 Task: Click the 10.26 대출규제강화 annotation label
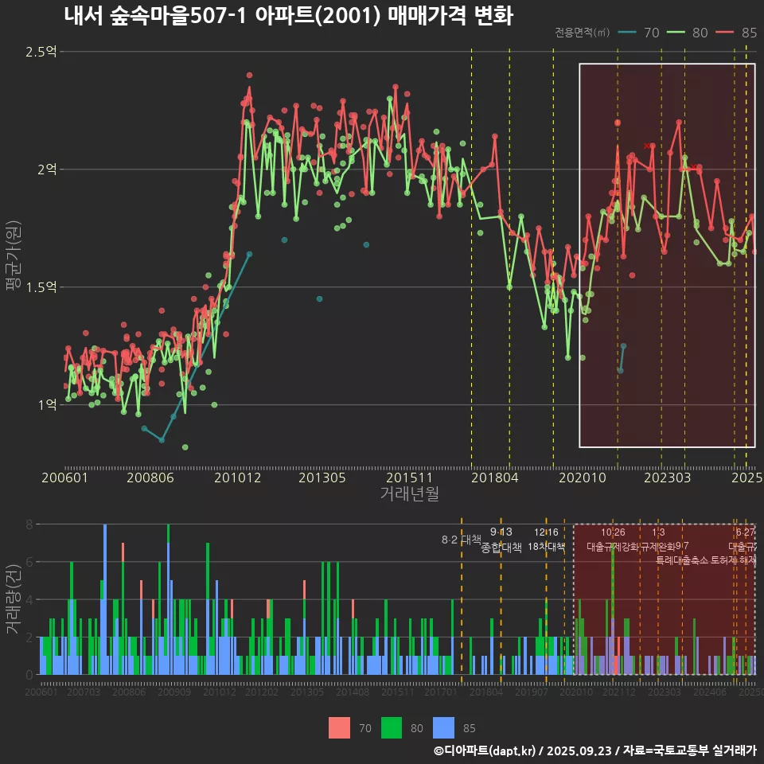[x=613, y=540]
